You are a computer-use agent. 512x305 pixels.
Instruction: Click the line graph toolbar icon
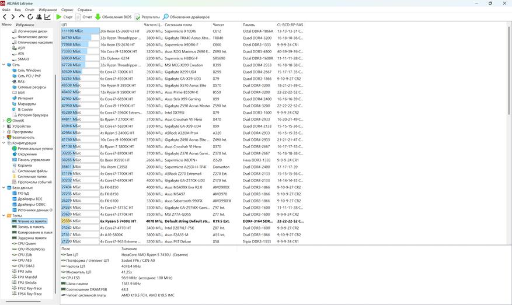coord(48,17)
